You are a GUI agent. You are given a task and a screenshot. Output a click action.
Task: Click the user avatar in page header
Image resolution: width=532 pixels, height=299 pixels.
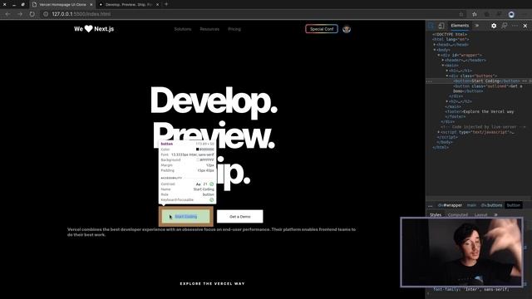click(347, 29)
